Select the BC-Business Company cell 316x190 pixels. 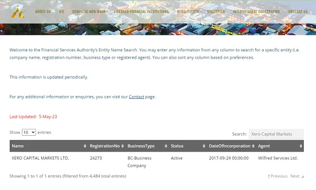click(x=140, y=162)
